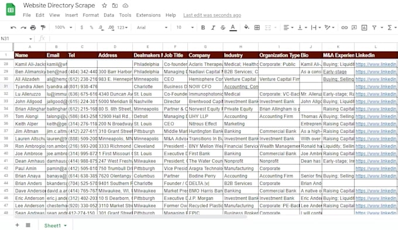Open the Data menu
This screenshot has width=398, height=230.
(x=109, y=15)
